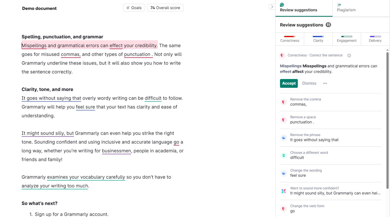Viewport: 390px width, 217px height.
Task: Open the Goals button
Action: tap(134, 8)
